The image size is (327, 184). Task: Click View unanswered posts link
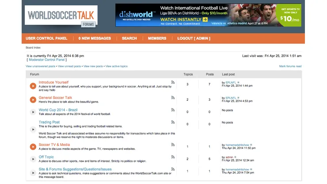41,66
